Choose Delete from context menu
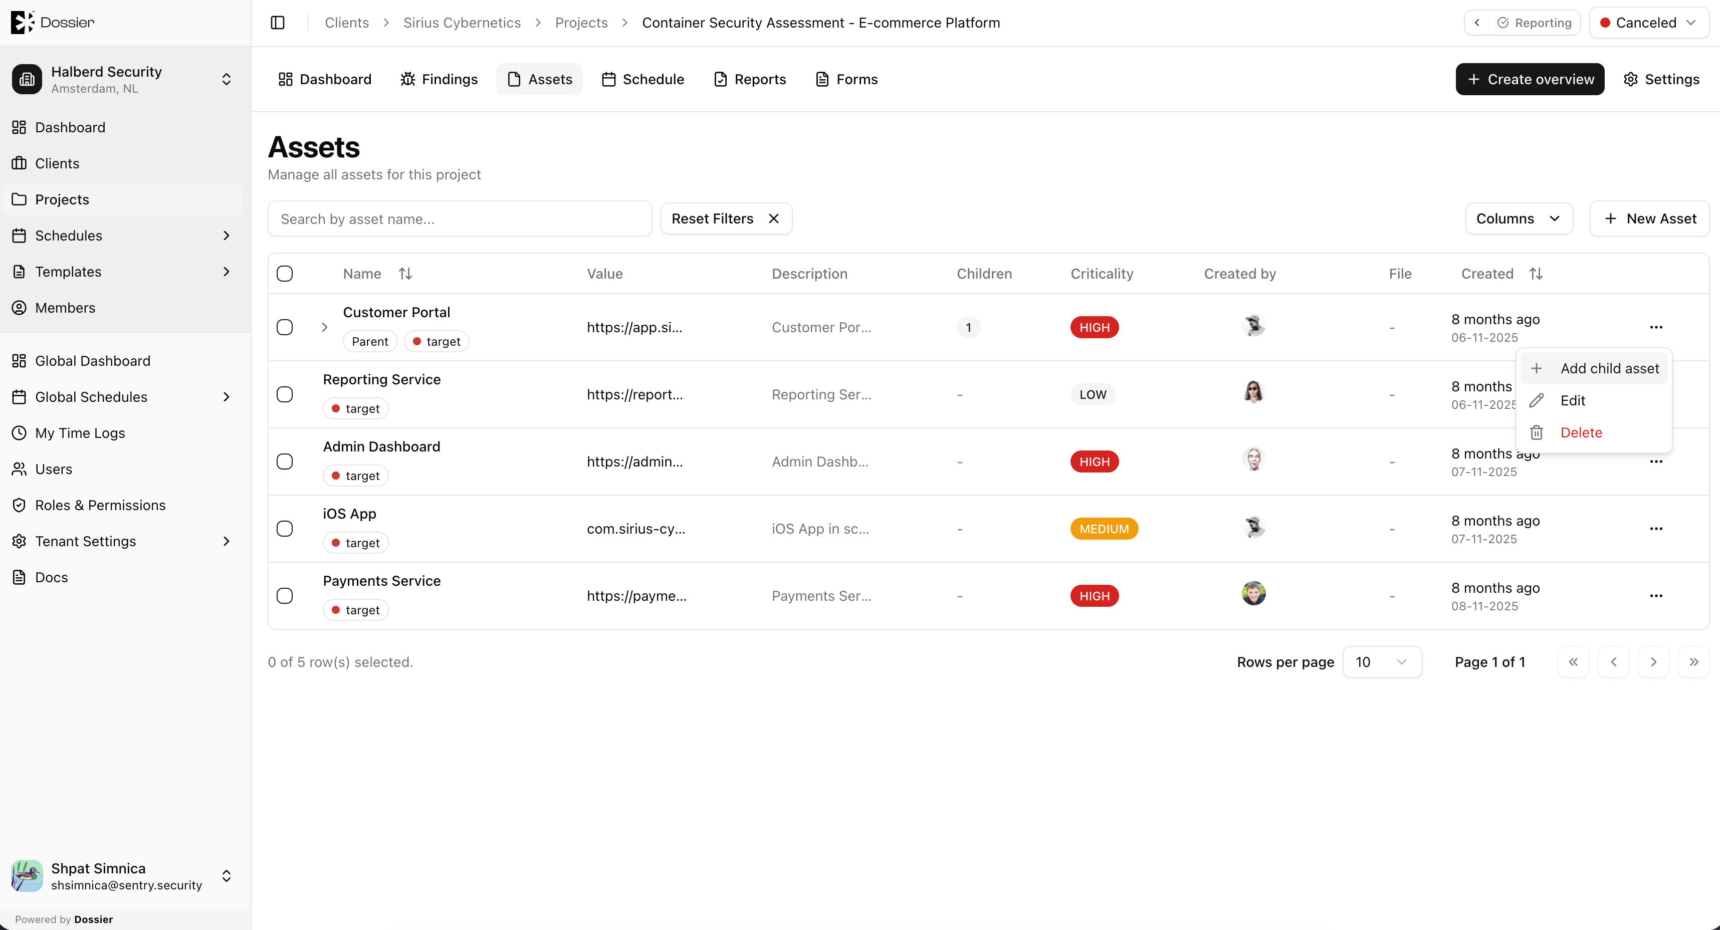This screenshot has width=1720, height=930. point(1594,432)
